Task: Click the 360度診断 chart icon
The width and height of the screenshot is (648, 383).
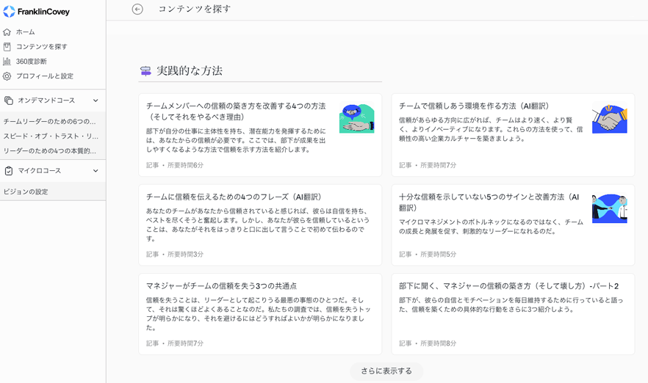Action: pos(7,62)
